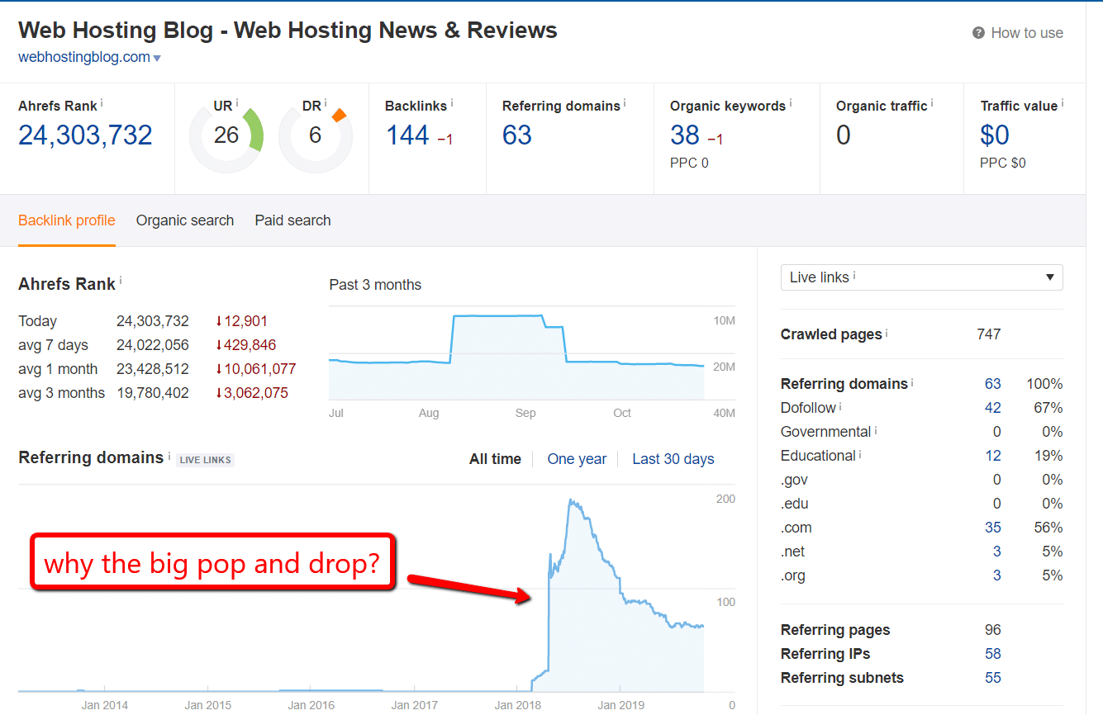Image resolution: width=1103 pixels, height=715 pixels.
Task: Open the webhostingblog.com domain dropdown arrow
Action: (x=157, y=59)
